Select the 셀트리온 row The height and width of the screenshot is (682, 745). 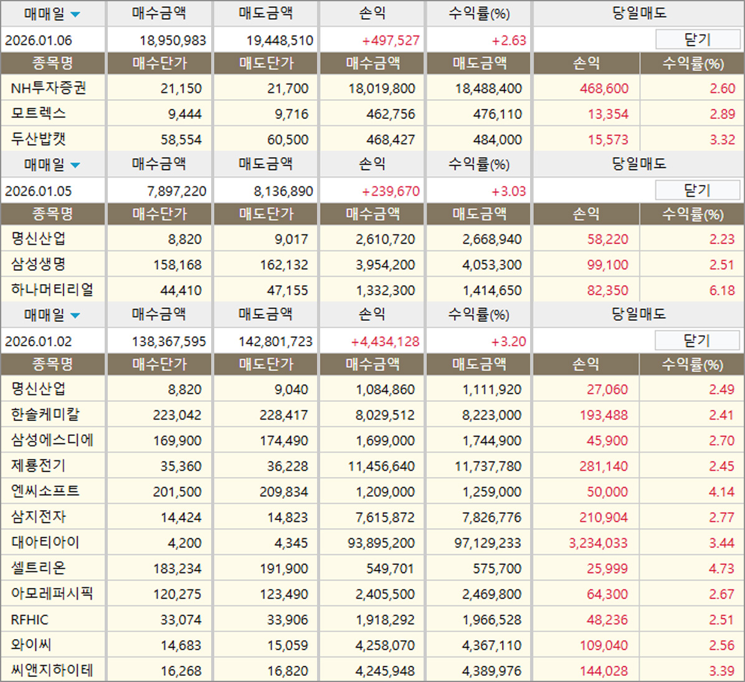pos(39,568)
